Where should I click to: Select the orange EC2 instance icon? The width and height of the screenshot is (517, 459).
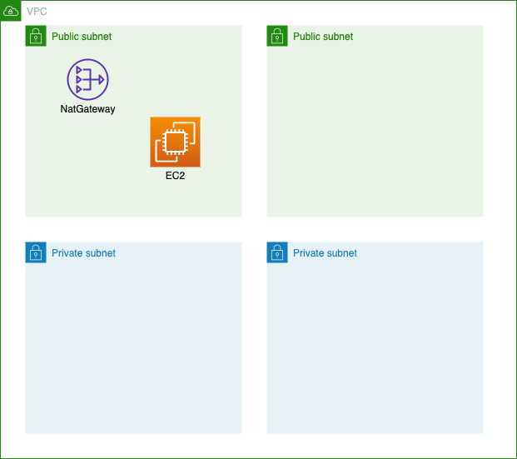175,142
